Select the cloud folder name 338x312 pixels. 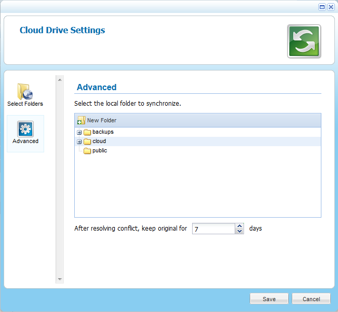[99, 141]
